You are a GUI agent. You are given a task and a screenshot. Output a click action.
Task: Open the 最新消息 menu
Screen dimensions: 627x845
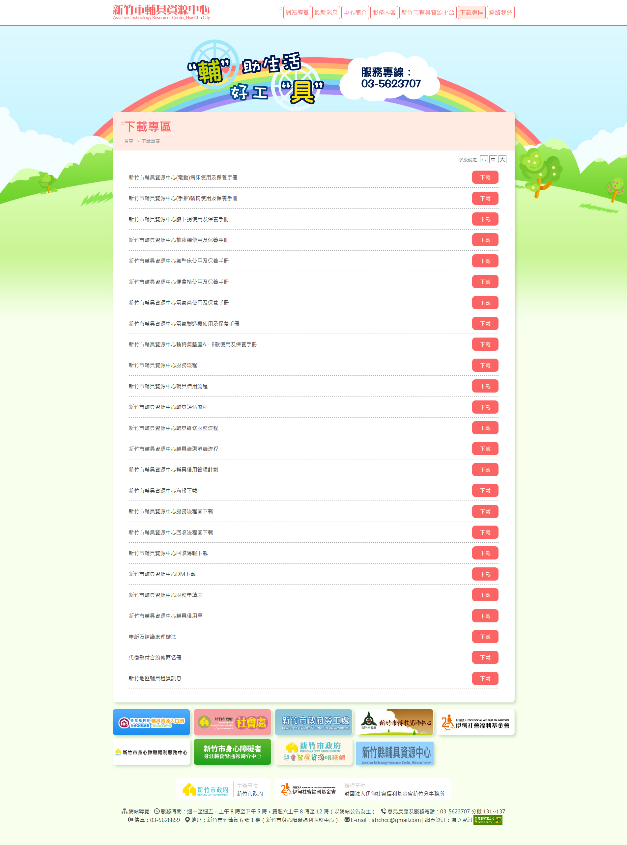coord(326,13)
